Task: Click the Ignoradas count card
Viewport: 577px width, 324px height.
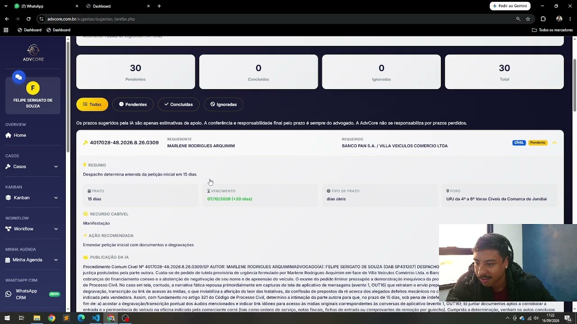Action: click(x=381, y=72)
